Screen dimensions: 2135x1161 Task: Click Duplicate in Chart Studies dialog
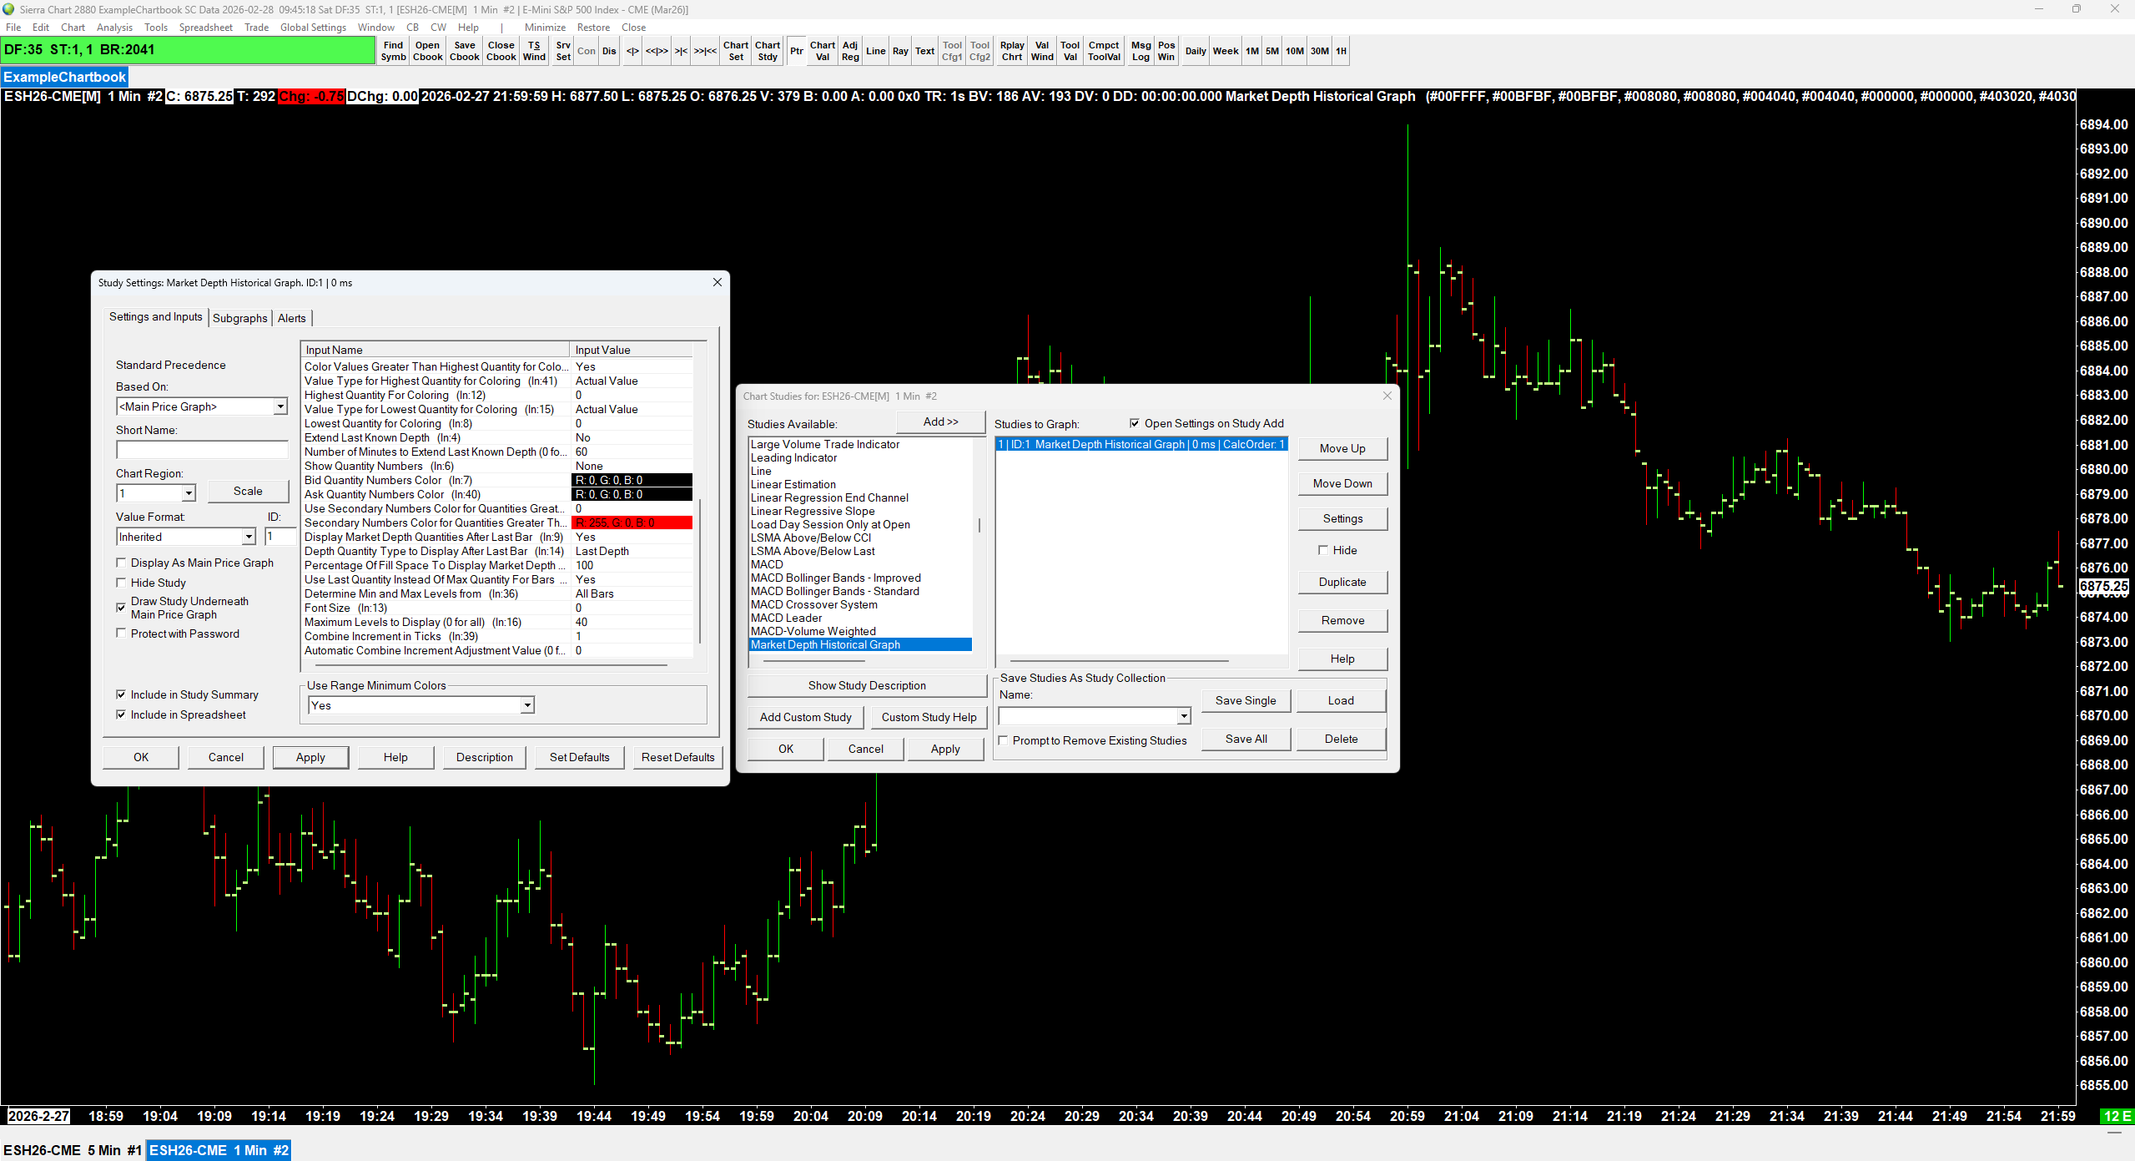click(x=1342, y=582)
